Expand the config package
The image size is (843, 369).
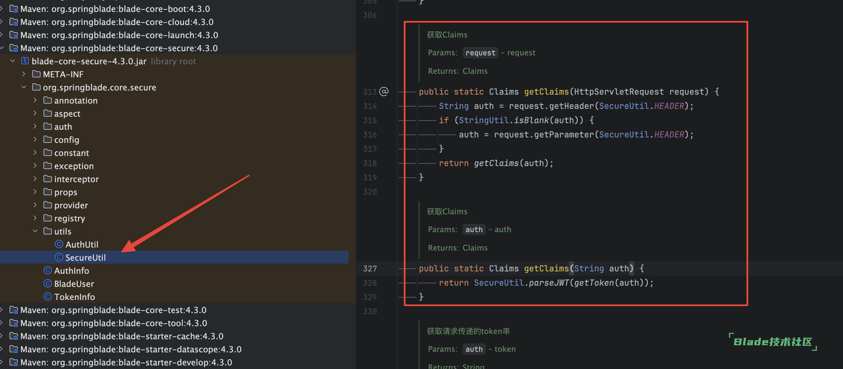[35, 140]
